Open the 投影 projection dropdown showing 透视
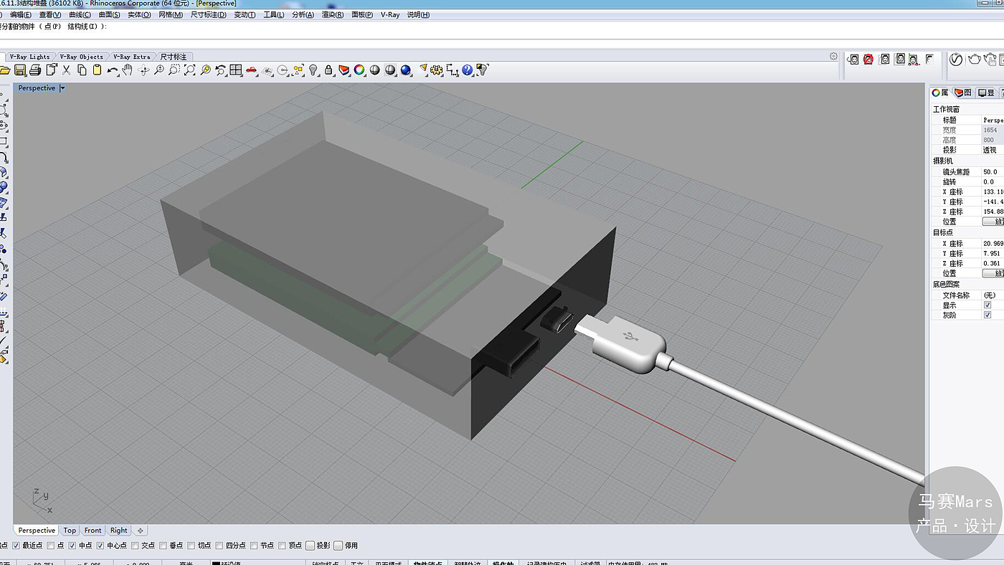The height and width of the screenshot is (565, 1004). click(992, 150)
